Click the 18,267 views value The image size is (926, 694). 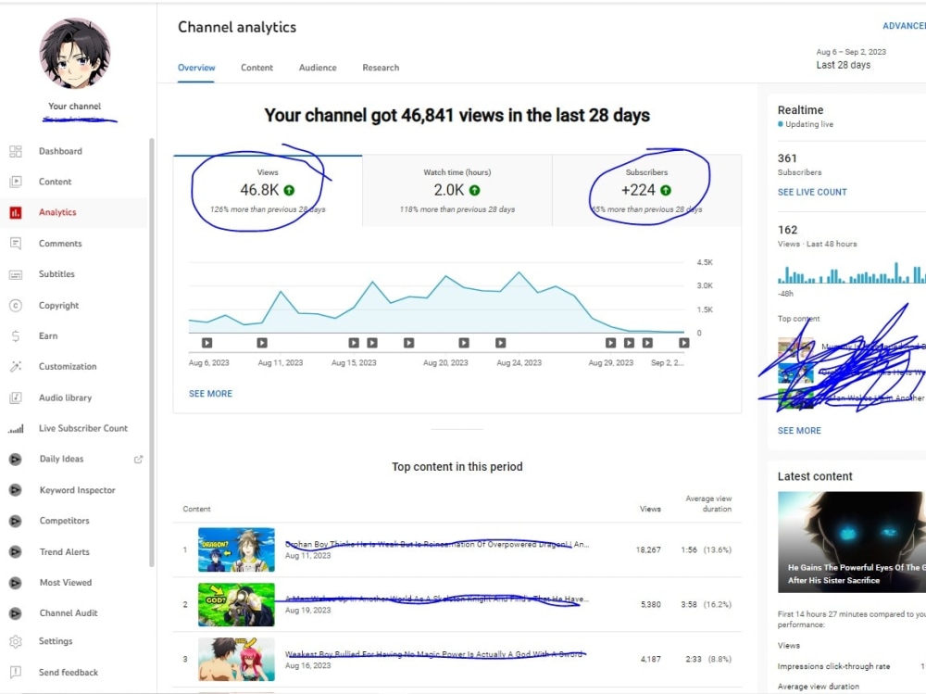[648, 549]
